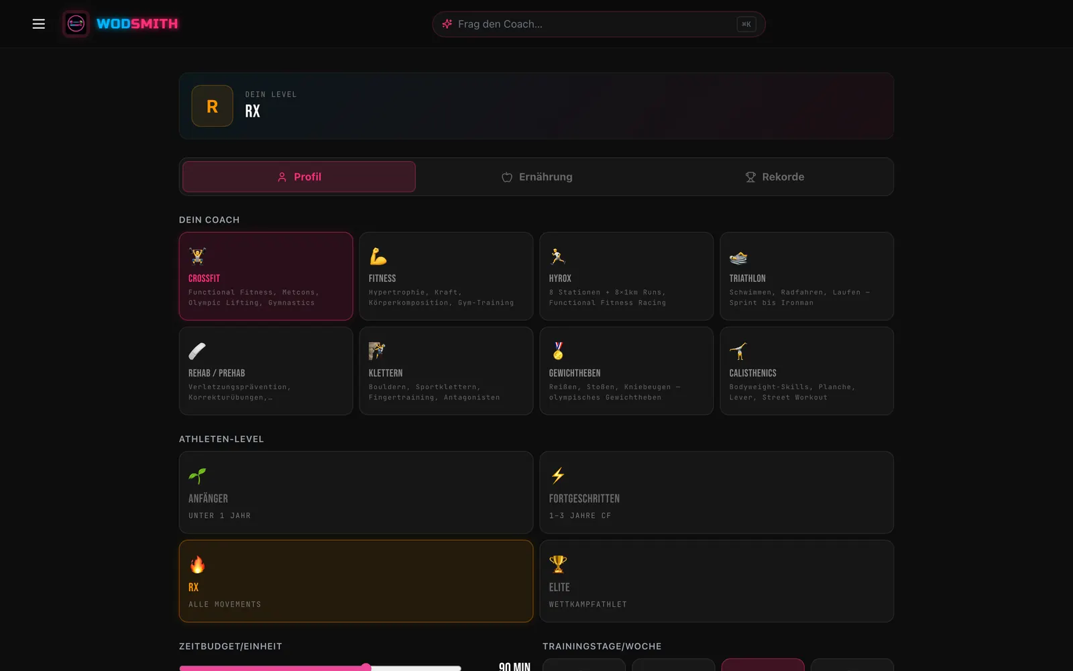The width and height of the screenshot is (1073, 671).
Task: Click the WODsmith round logo icon
Action: (x=76, y=24)
